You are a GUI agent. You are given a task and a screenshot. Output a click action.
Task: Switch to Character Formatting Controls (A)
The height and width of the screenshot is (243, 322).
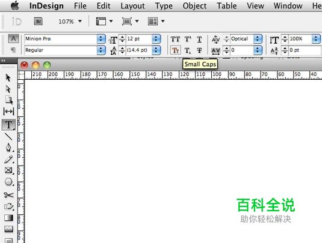point(13,38)
